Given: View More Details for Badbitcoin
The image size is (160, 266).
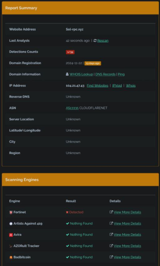Looking at the screenshot, I should pos(127,257).
